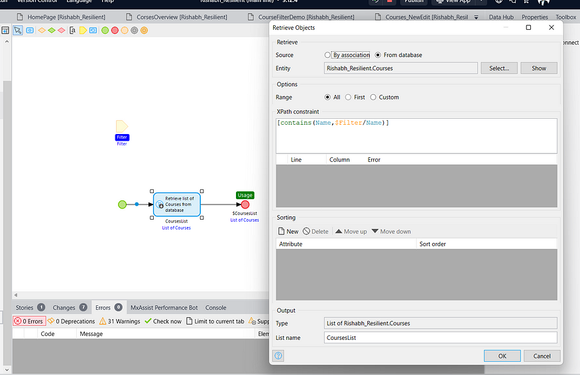Click Check now with green checkmark

(163, 321)
